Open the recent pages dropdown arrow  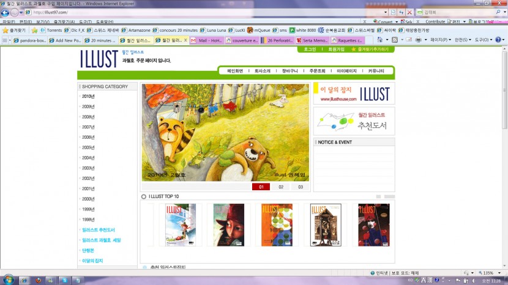point(21,13)
